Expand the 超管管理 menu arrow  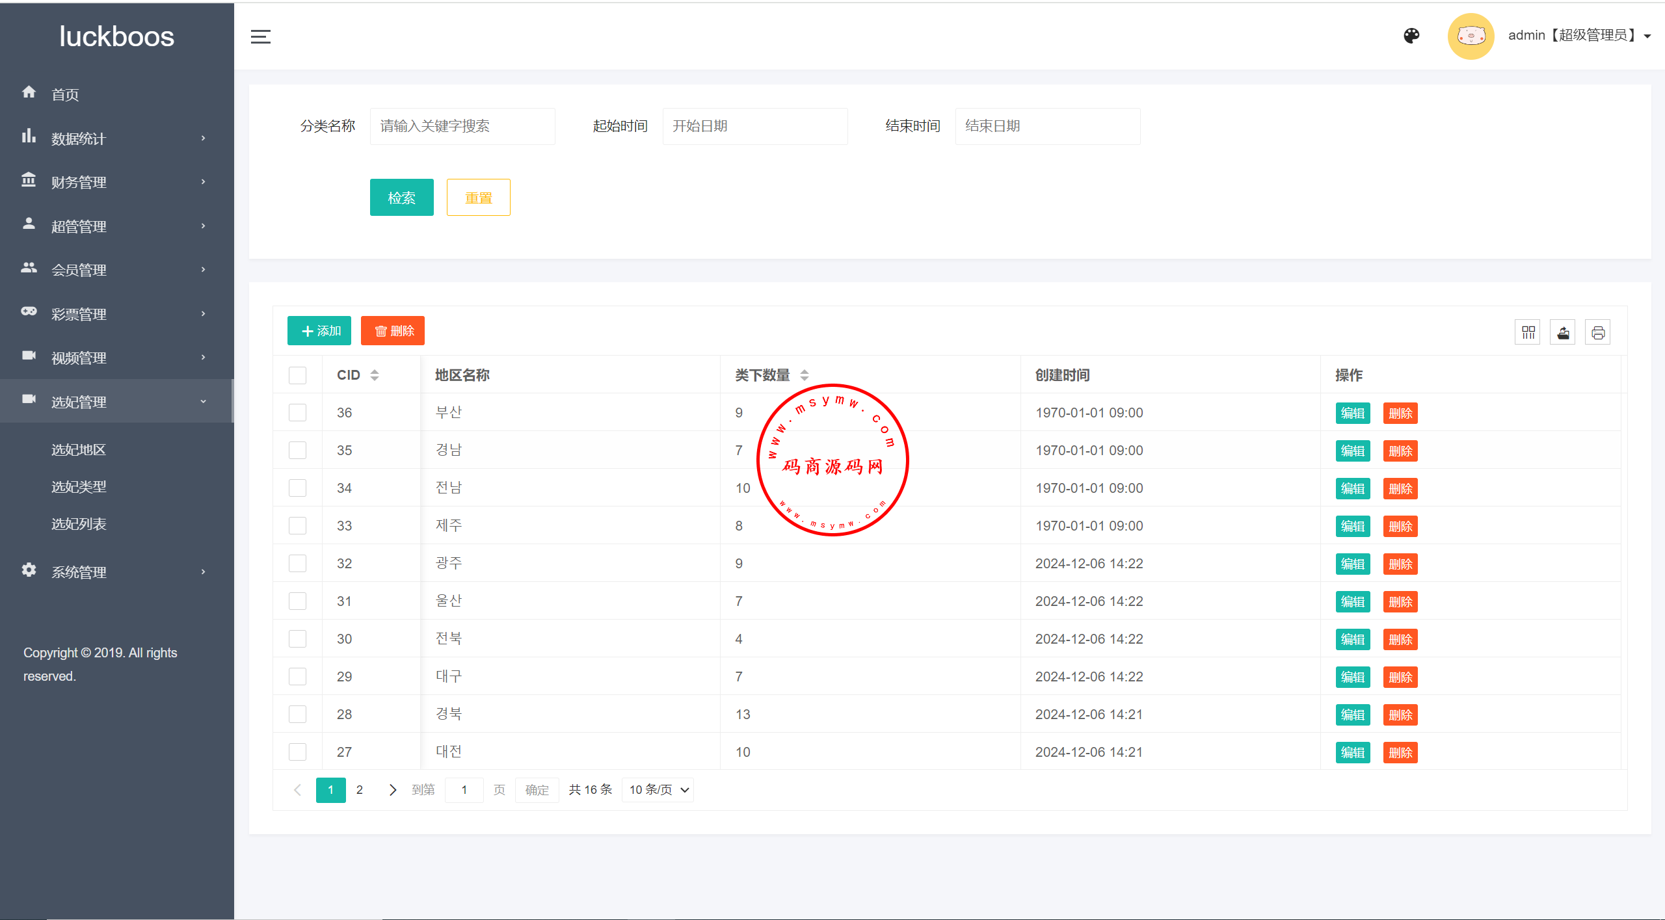(204, 226)
